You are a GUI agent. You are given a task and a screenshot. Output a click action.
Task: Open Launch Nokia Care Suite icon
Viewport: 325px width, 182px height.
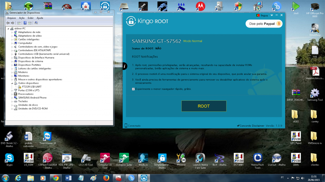click(200, 161)
